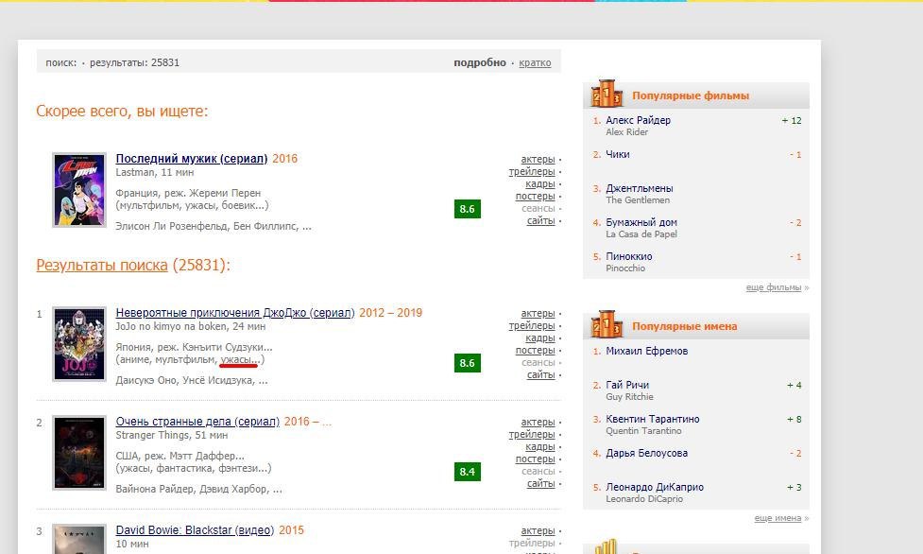Viewport: 923px width, 554px height.
Task: Switch to the кратко results view
Action: point(535,62)
